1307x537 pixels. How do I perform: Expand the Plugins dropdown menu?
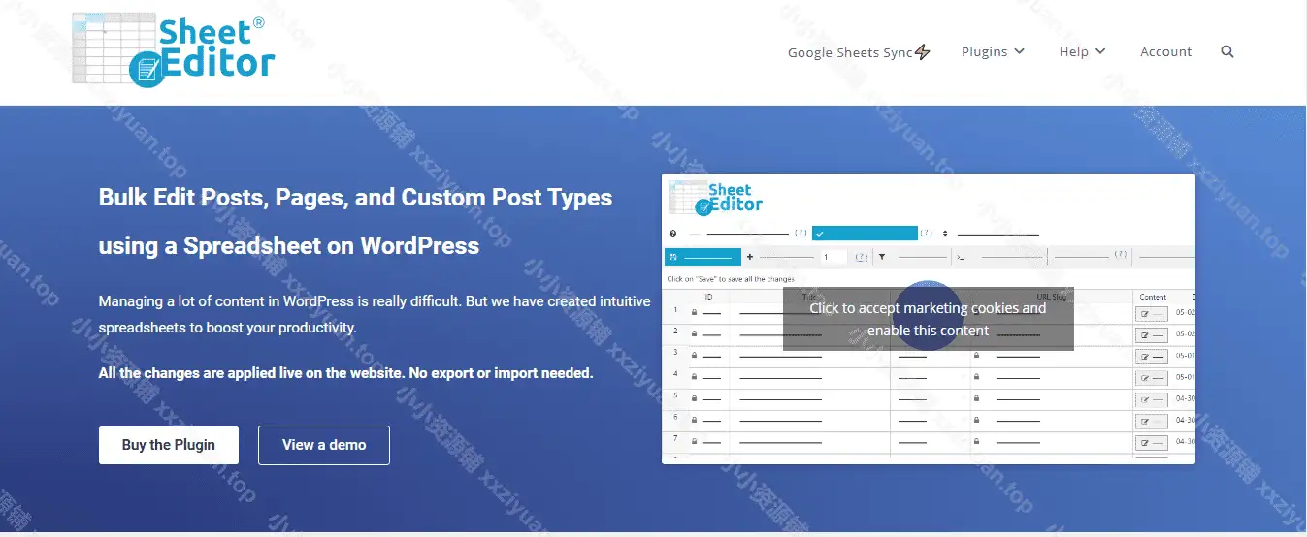tap(993, 52)
